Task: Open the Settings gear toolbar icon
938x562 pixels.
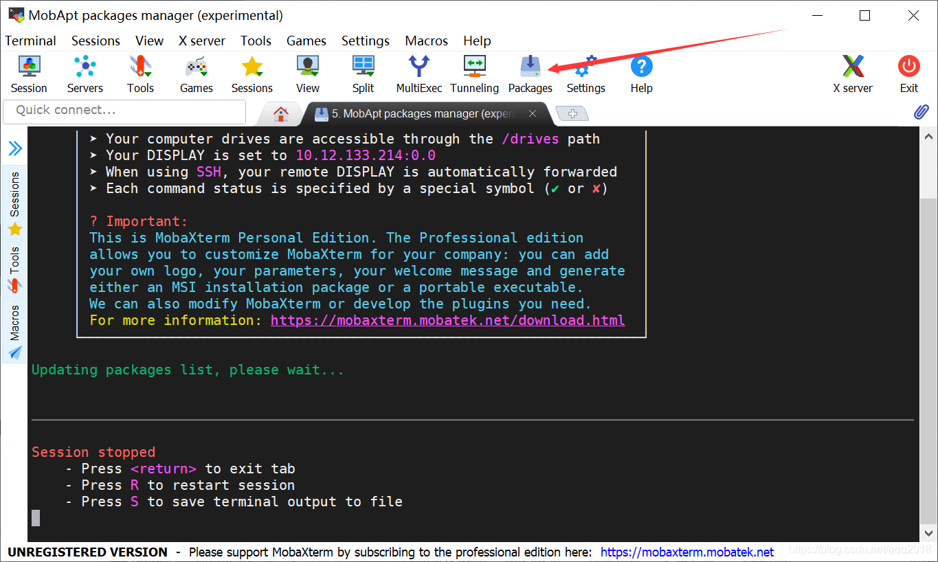Action: point(586,74)
